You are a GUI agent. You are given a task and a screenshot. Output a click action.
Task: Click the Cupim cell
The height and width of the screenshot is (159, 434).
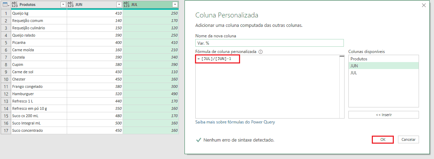pyautogui.click(x=39, y=65)
